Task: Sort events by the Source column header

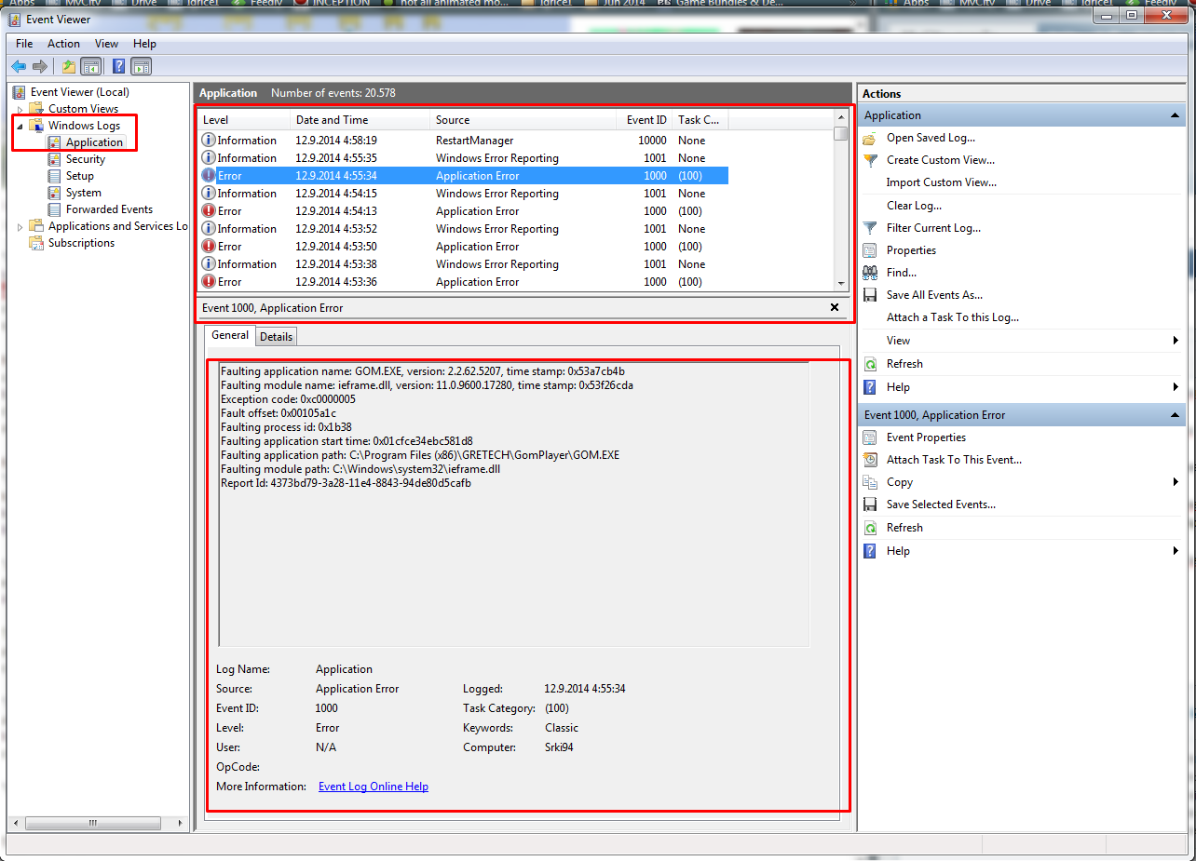Action: point(523,120)
